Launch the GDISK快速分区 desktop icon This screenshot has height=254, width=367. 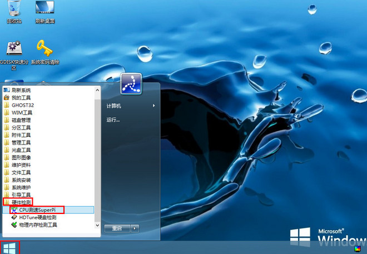pos(14,50)
